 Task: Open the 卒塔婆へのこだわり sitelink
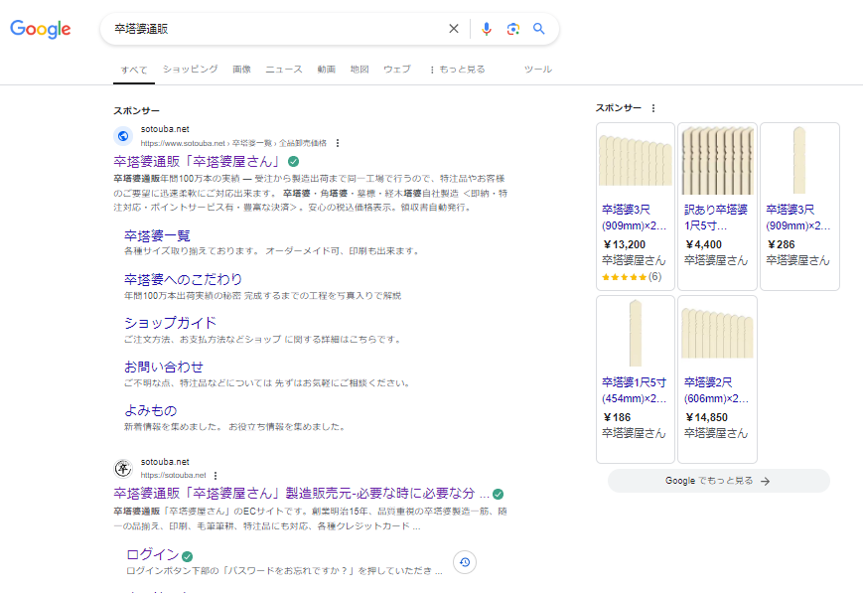(x=184, y=280)
